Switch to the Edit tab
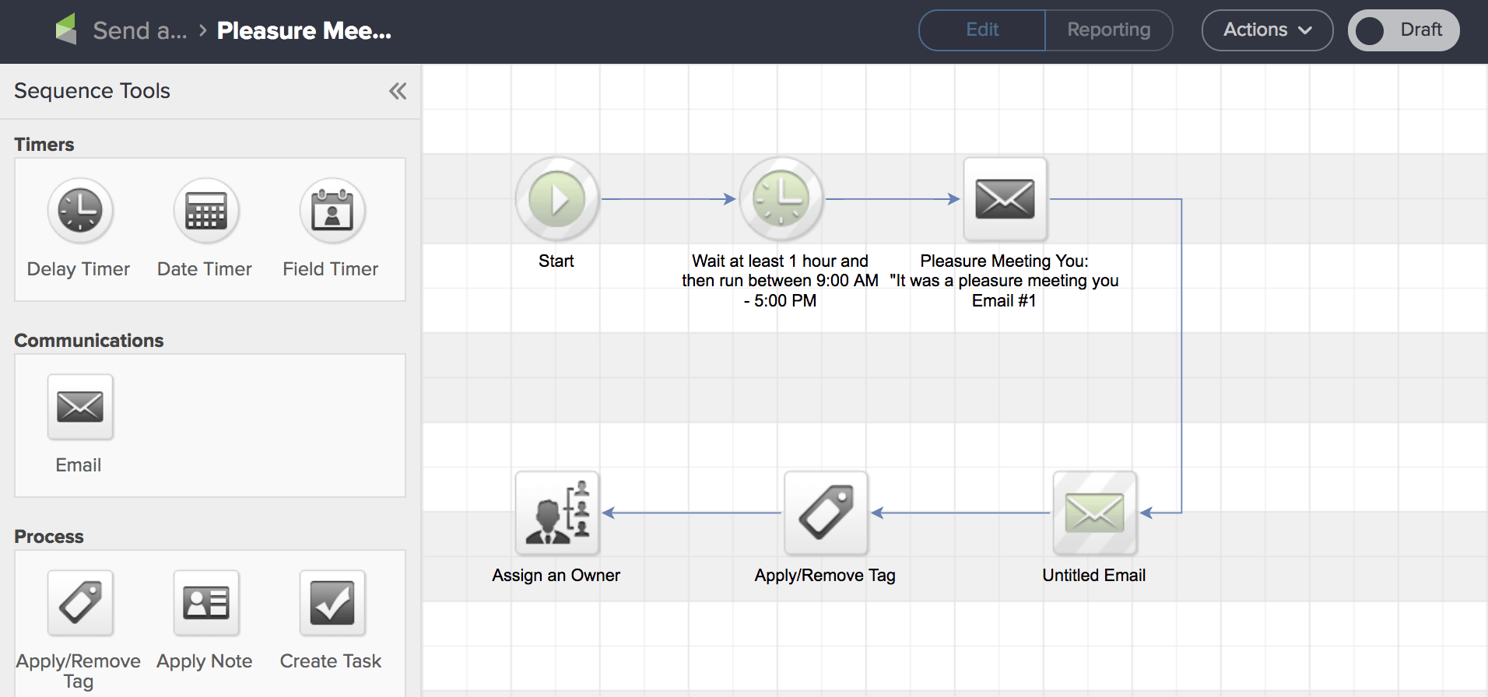The width and height of the screenshot is (1488, 697). (x=982, y=30)
